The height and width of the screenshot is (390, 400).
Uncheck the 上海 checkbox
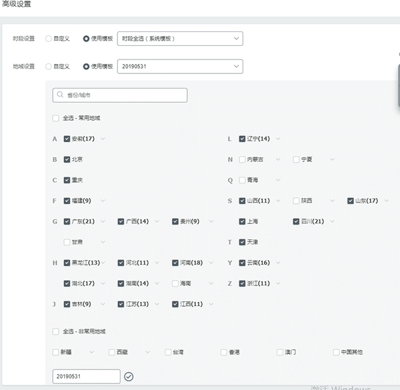pyautogui.click(x=243, y=221)
